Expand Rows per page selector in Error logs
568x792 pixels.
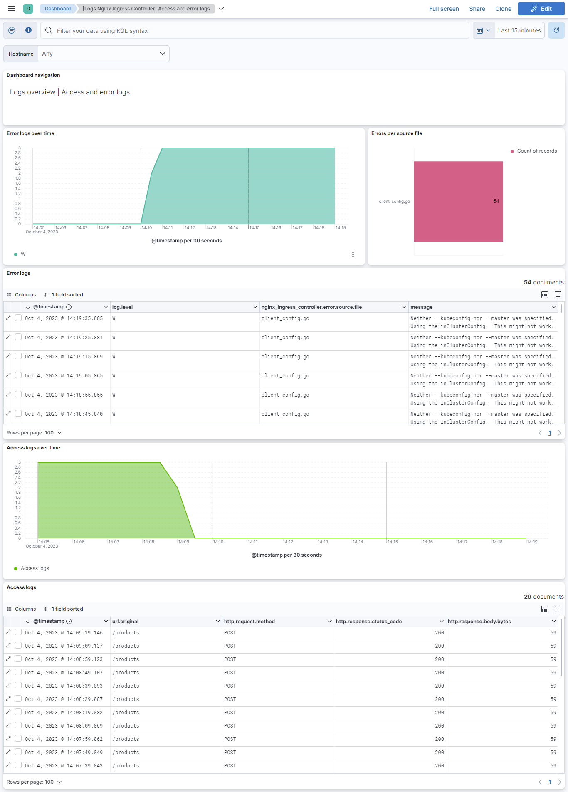(34, 433)
